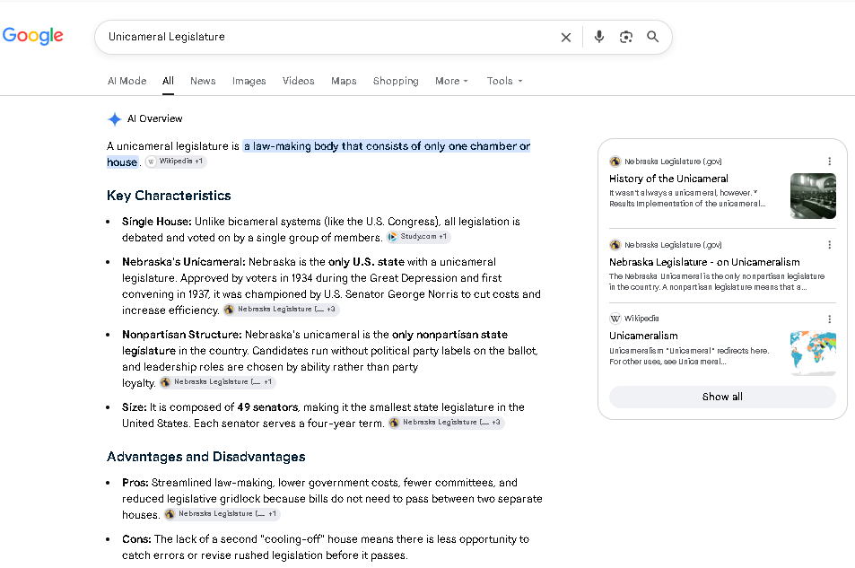Click the Key Characteristics heading

coord(169,196)
